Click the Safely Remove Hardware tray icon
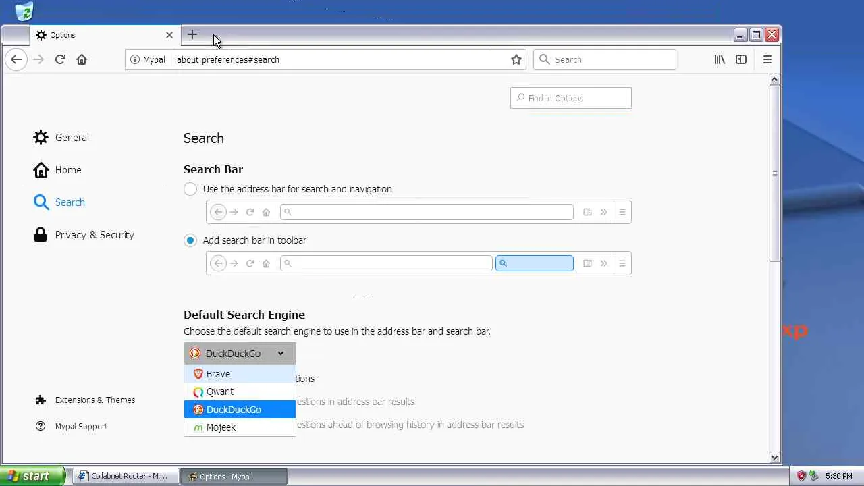864x486 pixels. tap(814, 476)
